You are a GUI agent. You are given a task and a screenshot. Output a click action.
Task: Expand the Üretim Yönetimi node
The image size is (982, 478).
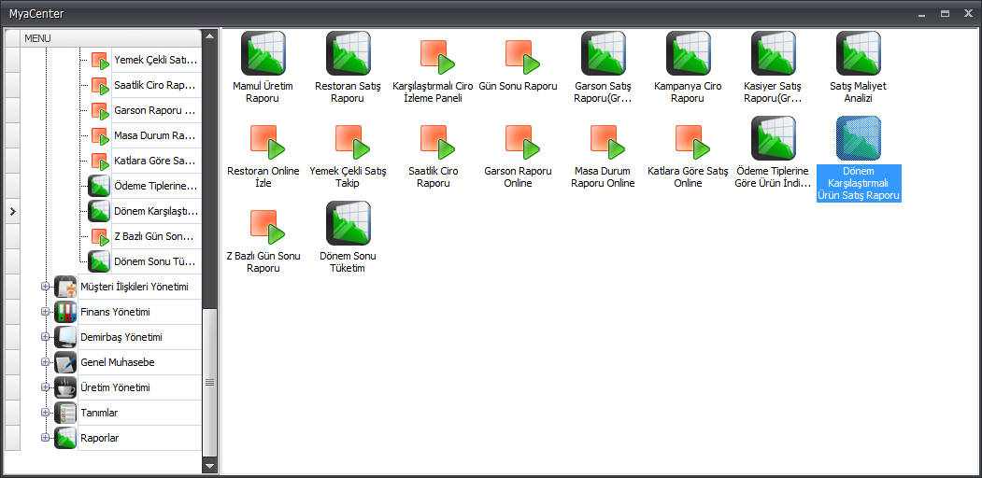45,387
